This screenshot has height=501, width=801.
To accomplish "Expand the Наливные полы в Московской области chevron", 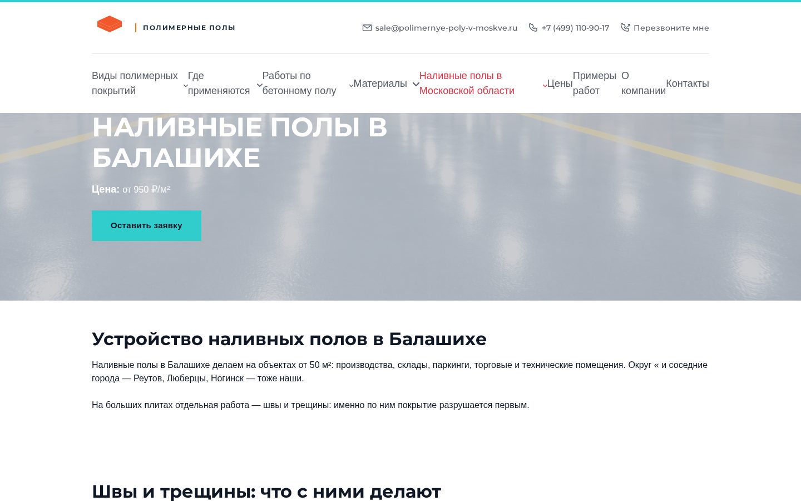I will coord(545,85).
